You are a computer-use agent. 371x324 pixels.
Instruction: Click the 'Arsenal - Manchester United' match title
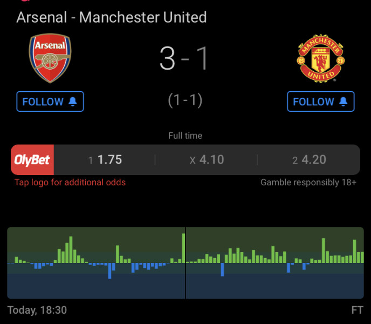click(x=112, y=17)
